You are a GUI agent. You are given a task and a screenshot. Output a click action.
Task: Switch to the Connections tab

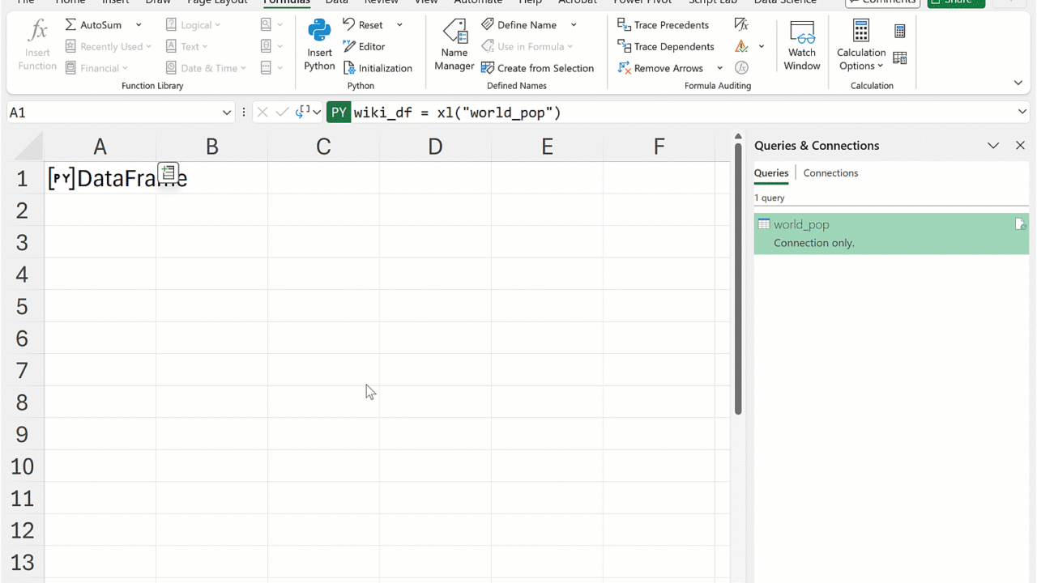pyautogui.click(x=830, y=173)
